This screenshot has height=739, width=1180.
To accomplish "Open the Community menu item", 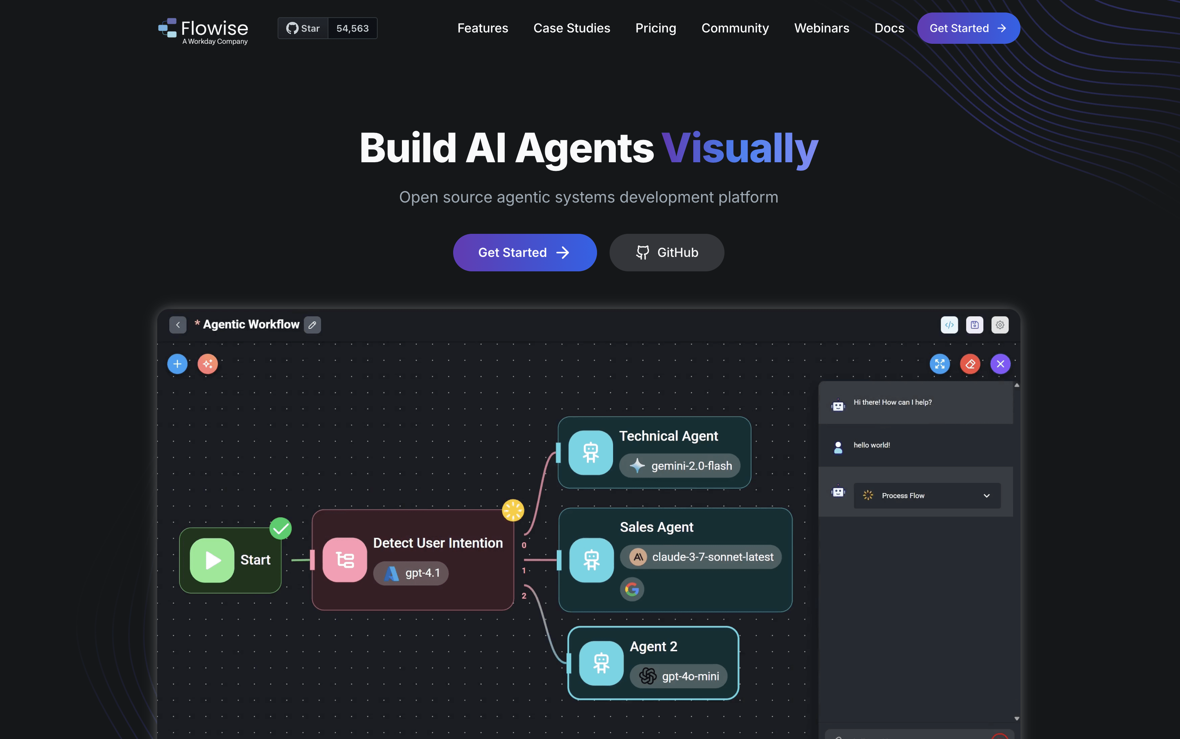I will 735,28.
